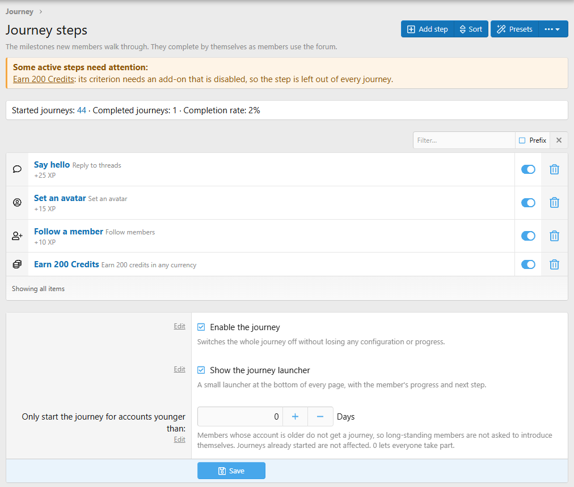Click the Add step button
Image resolution: width=574 pixels, height=487 pixels.
pos(428,29)
